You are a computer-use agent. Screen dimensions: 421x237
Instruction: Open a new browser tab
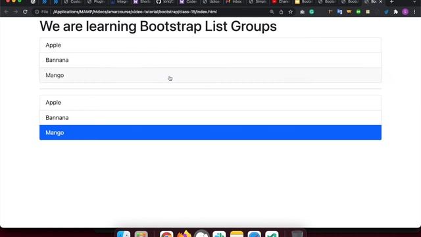pos(392,2)
